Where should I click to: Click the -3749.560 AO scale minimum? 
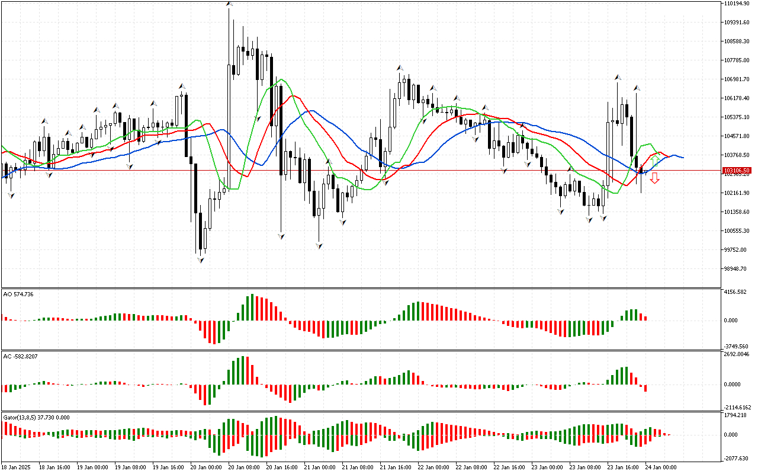click(736, 347)
